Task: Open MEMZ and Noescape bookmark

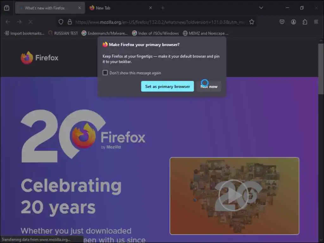Action: pyautogui.click(x=206, y=33)
